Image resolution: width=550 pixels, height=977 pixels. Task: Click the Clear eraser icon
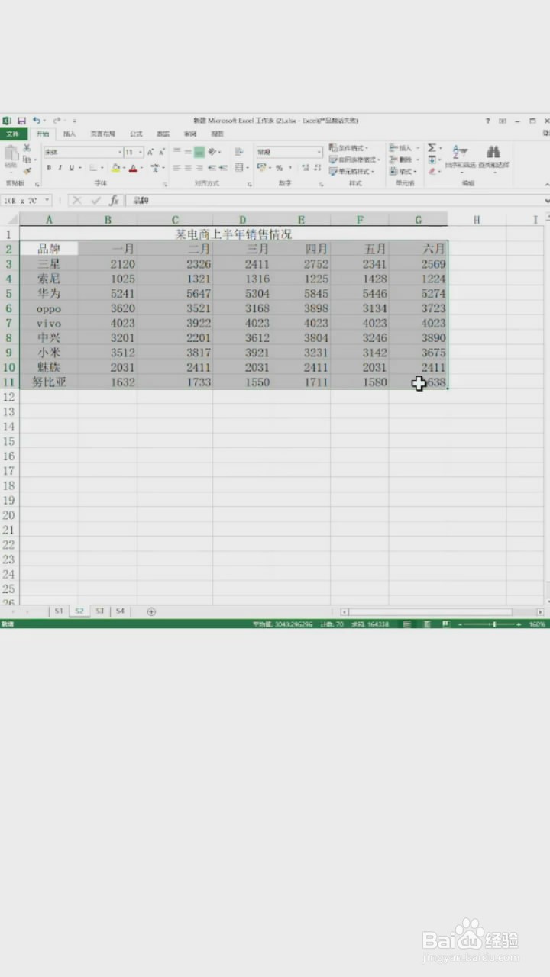[x=432, y=171]
